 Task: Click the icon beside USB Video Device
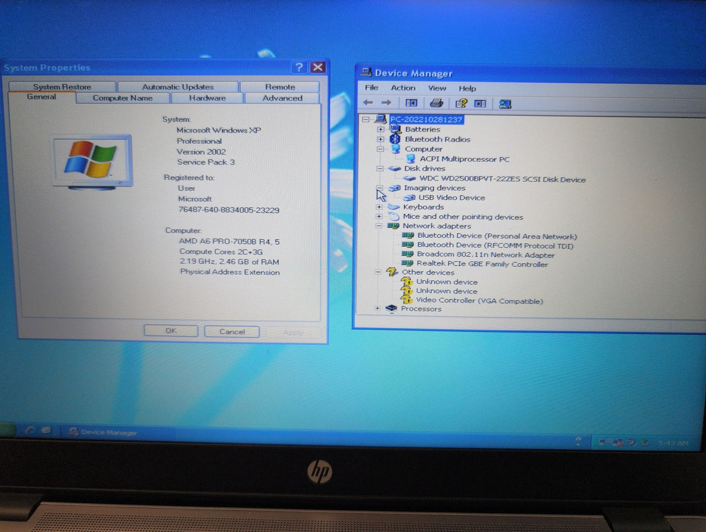coord(409,198)
